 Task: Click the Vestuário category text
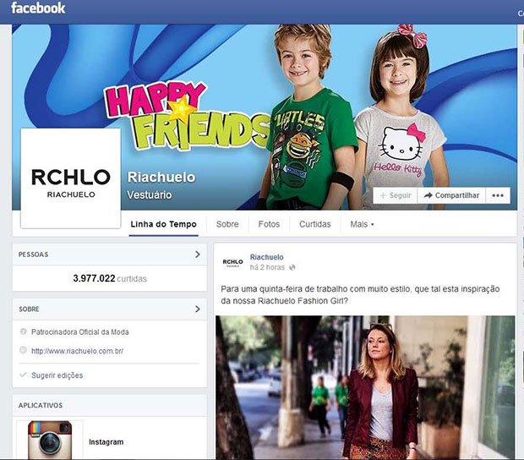click(150, 194)
